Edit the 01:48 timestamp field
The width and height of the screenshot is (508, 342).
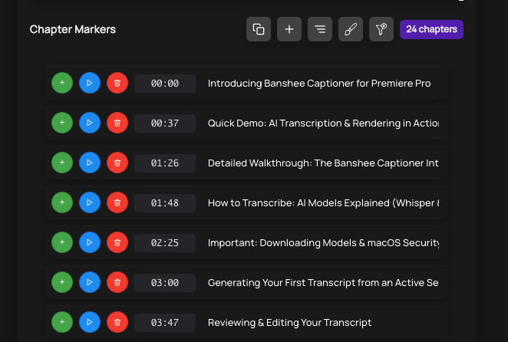[x=165, y=203]
